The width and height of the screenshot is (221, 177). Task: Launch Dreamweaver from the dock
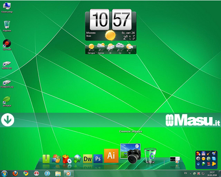tap(88, 159)
